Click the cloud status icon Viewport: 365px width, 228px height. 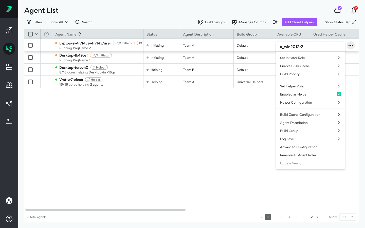[338, 10]
